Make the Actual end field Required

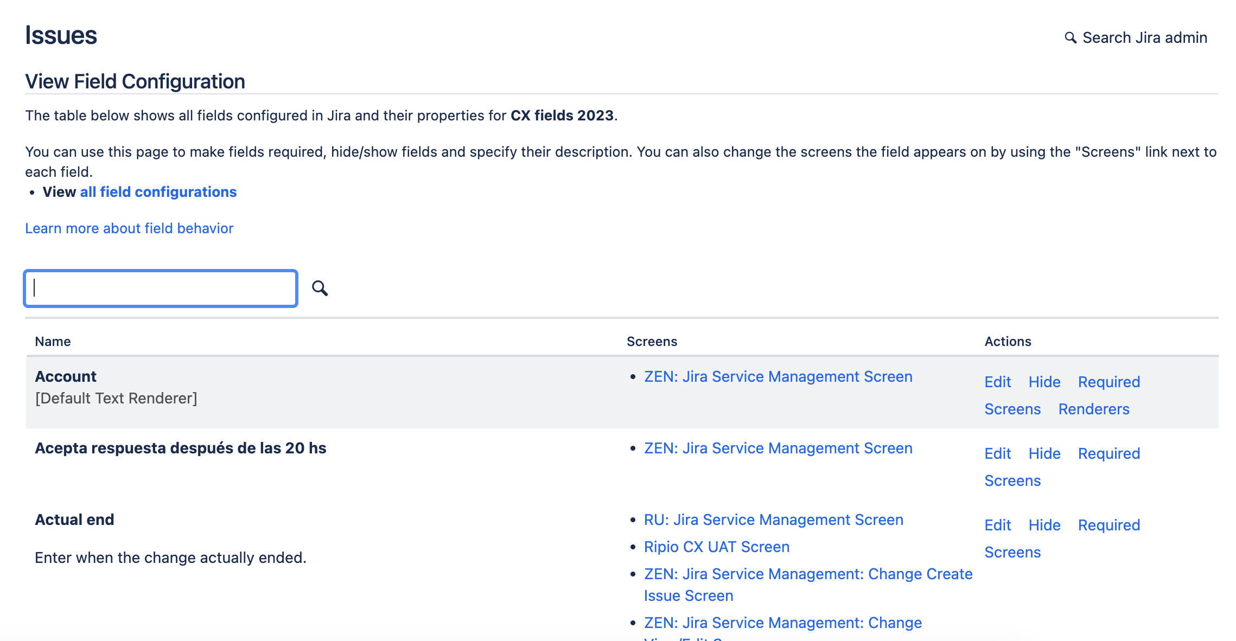(x=1109, y=525)
